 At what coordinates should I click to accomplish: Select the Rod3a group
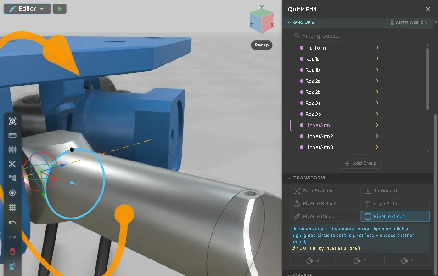point(313,103)
